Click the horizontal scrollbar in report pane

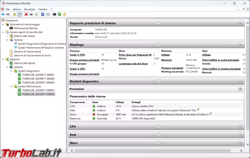[x=155, y=151]
